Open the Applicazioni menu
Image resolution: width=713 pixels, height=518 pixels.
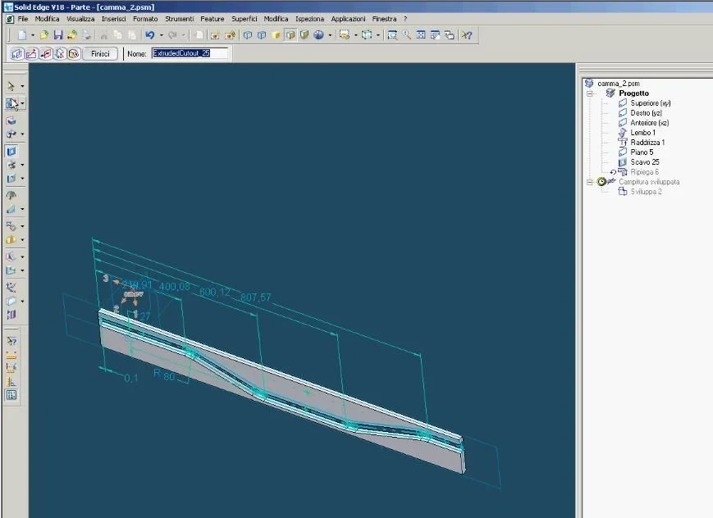point(348,19)
